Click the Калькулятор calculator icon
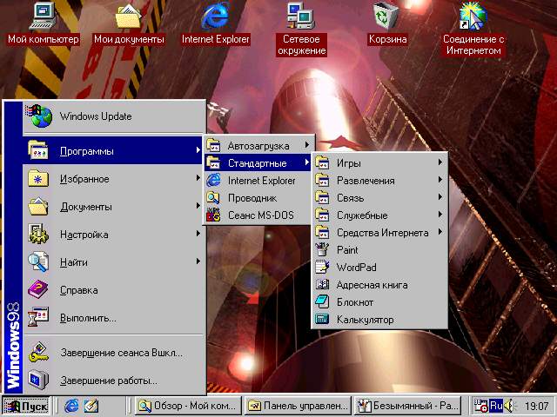 click(x=322, y=319)
